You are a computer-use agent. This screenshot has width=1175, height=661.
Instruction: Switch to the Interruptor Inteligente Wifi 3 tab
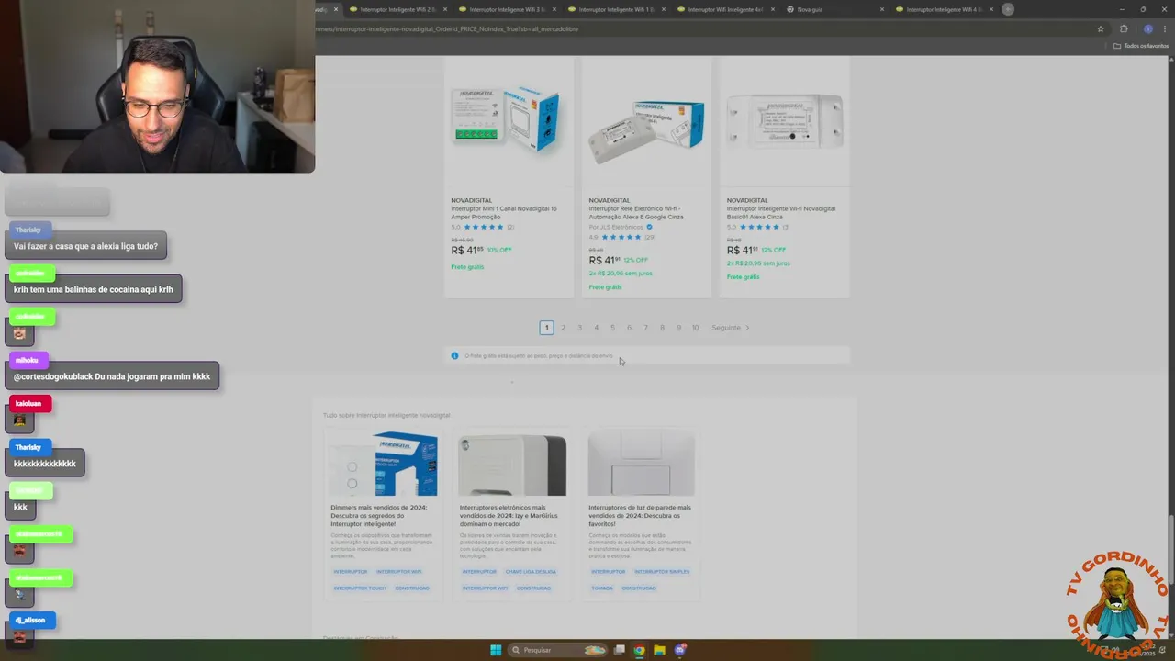(x=509, y=9)
